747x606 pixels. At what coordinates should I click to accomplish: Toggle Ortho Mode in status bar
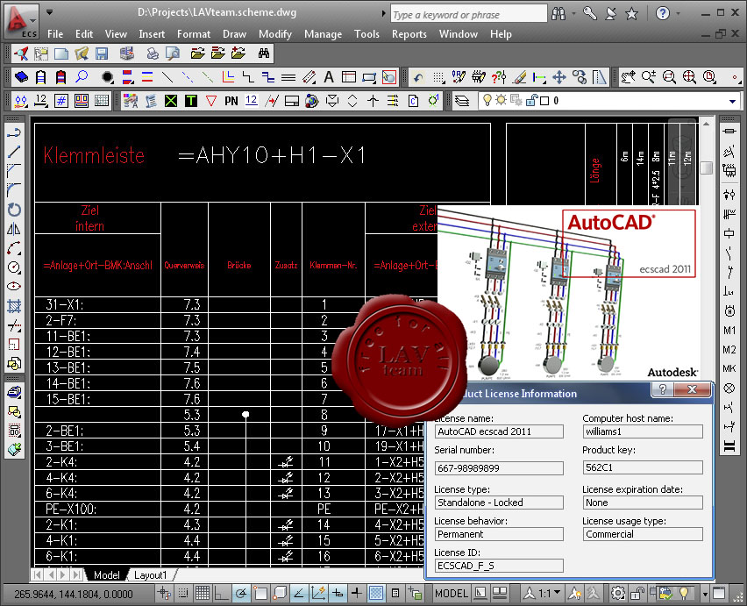click(222, 593)
